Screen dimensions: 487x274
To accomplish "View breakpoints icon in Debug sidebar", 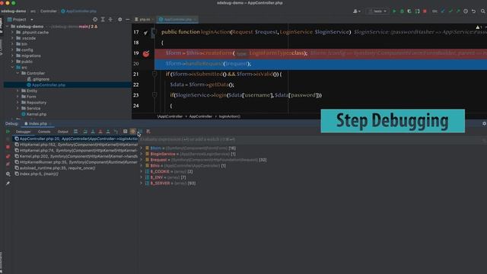I will [8, 156].
